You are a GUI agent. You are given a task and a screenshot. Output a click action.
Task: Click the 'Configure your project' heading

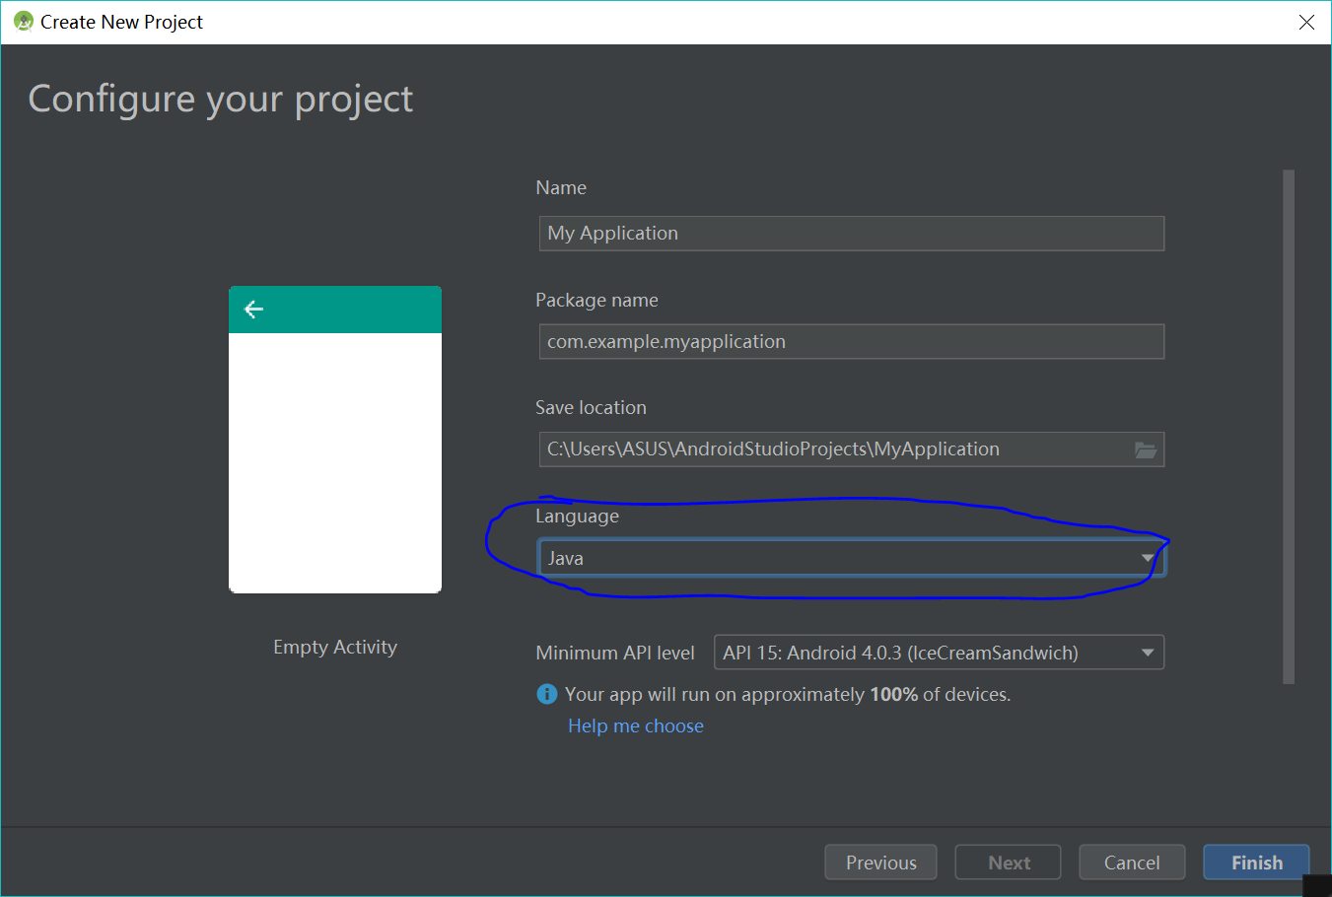coord(221,100)
